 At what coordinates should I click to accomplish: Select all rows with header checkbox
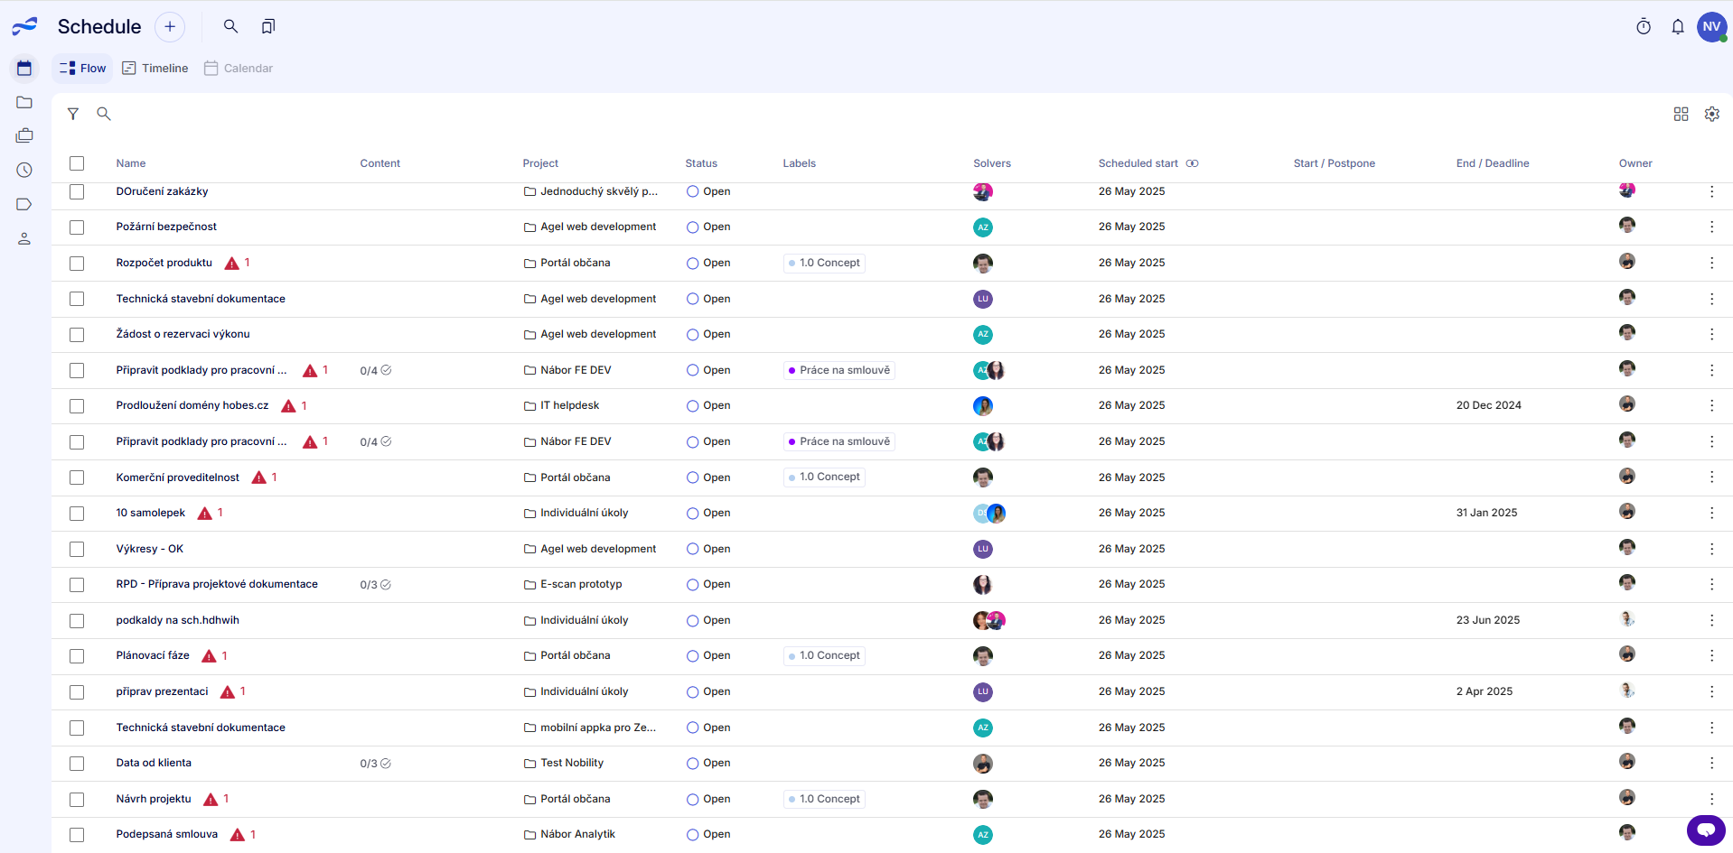click(x=77, y=163)
